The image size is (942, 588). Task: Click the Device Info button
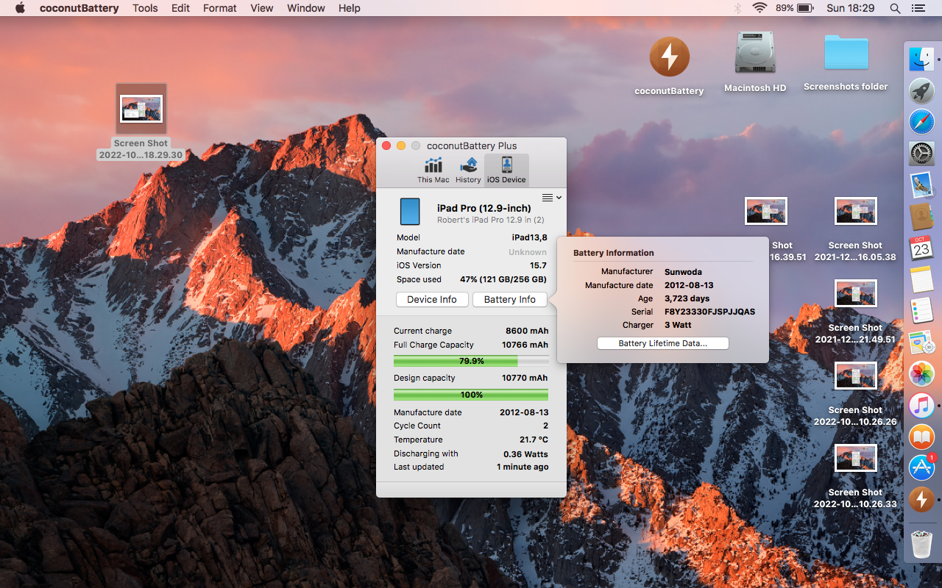pos(432,299)
